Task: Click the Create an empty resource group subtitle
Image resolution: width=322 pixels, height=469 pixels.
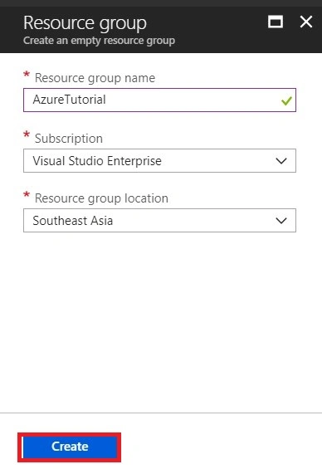Action: click(x=99, y=41)
